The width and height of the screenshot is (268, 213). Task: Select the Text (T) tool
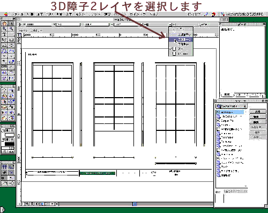(x=4, y=34)
